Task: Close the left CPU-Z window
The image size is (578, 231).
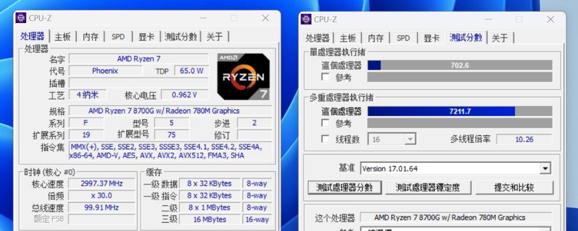Action: pyautogui.click(x=266, y=18)
